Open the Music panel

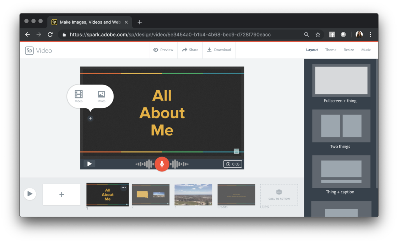pyautogui.click(x=366, y=50)
